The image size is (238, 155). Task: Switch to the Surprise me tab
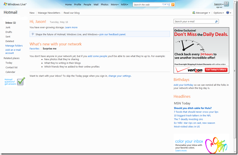pos(50,49)
